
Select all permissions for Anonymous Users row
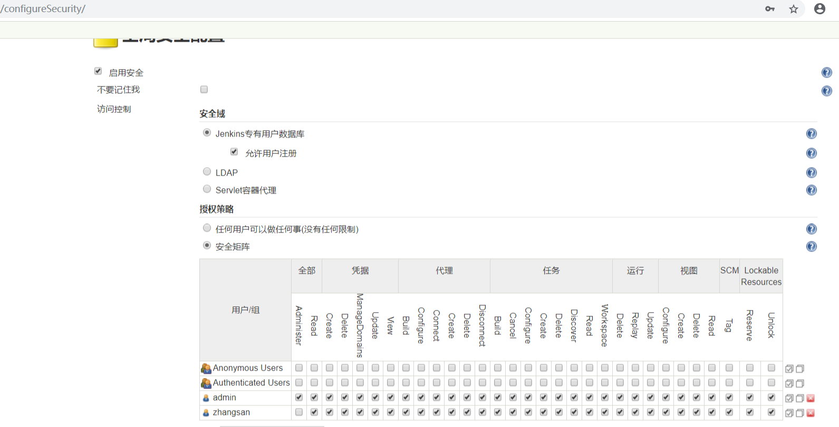789,368
